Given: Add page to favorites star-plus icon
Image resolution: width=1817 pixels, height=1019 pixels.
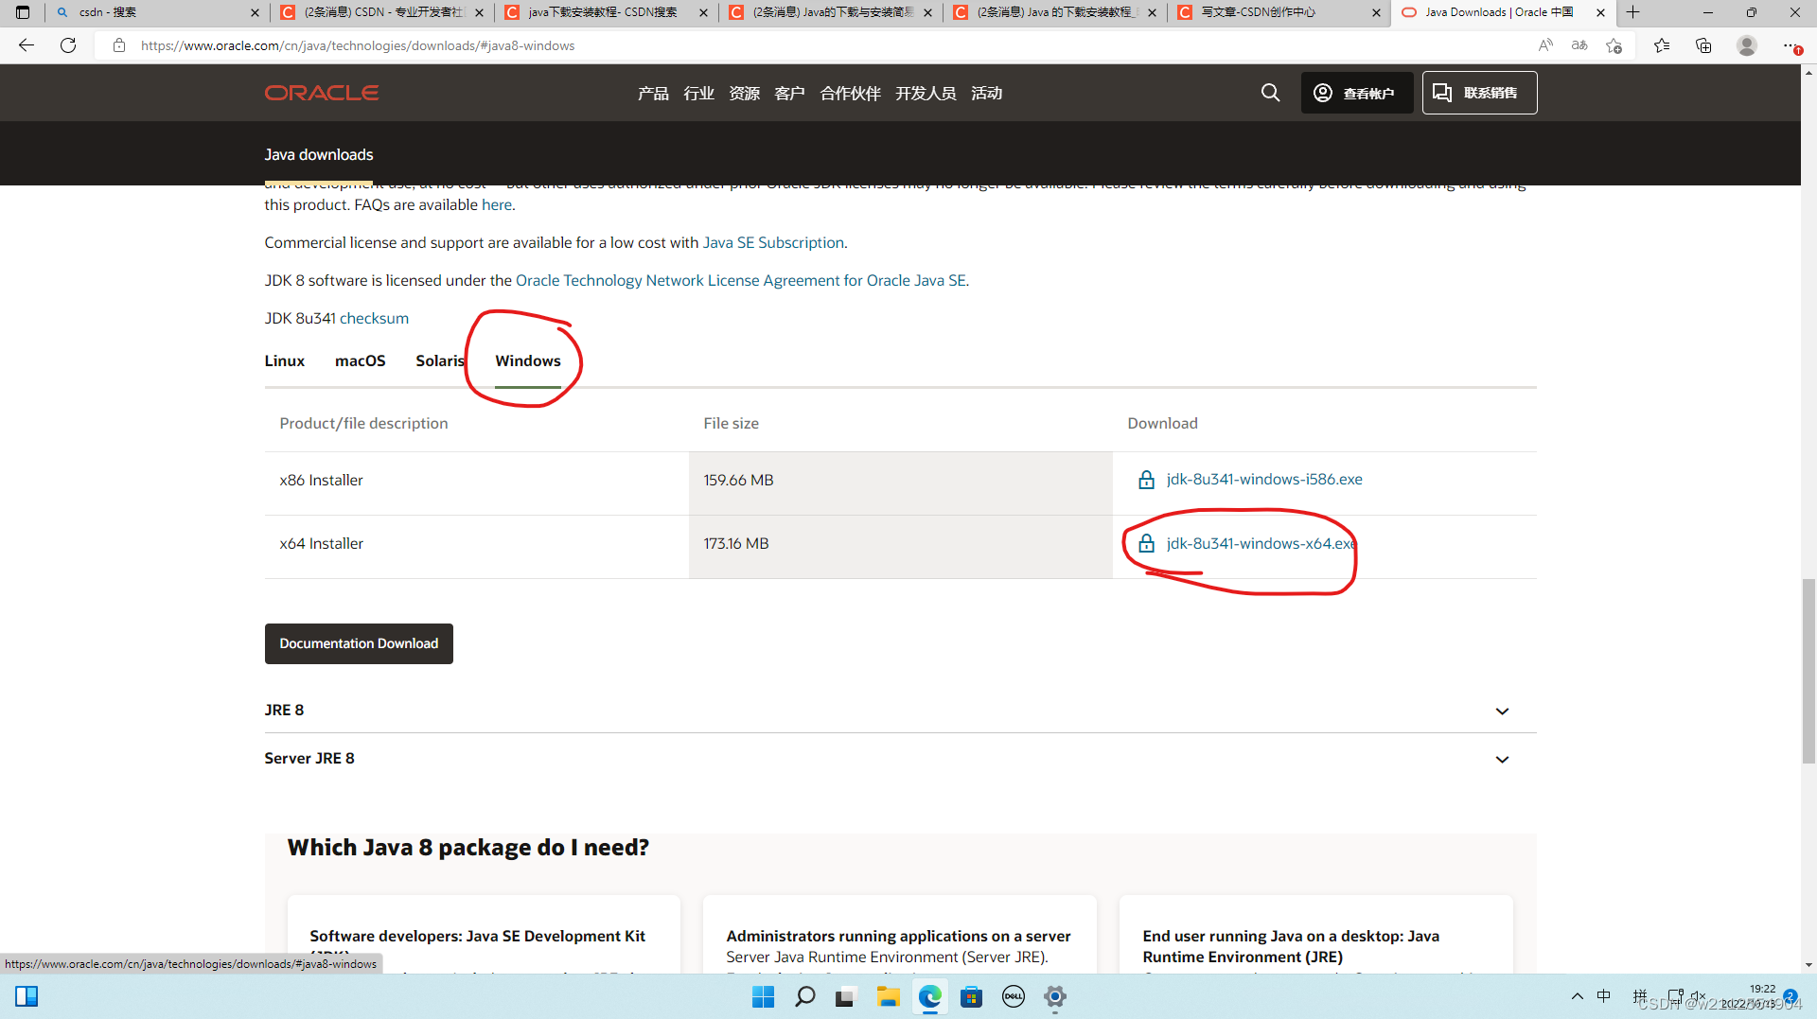Looking at the screenshot, I should point(1614,45).
